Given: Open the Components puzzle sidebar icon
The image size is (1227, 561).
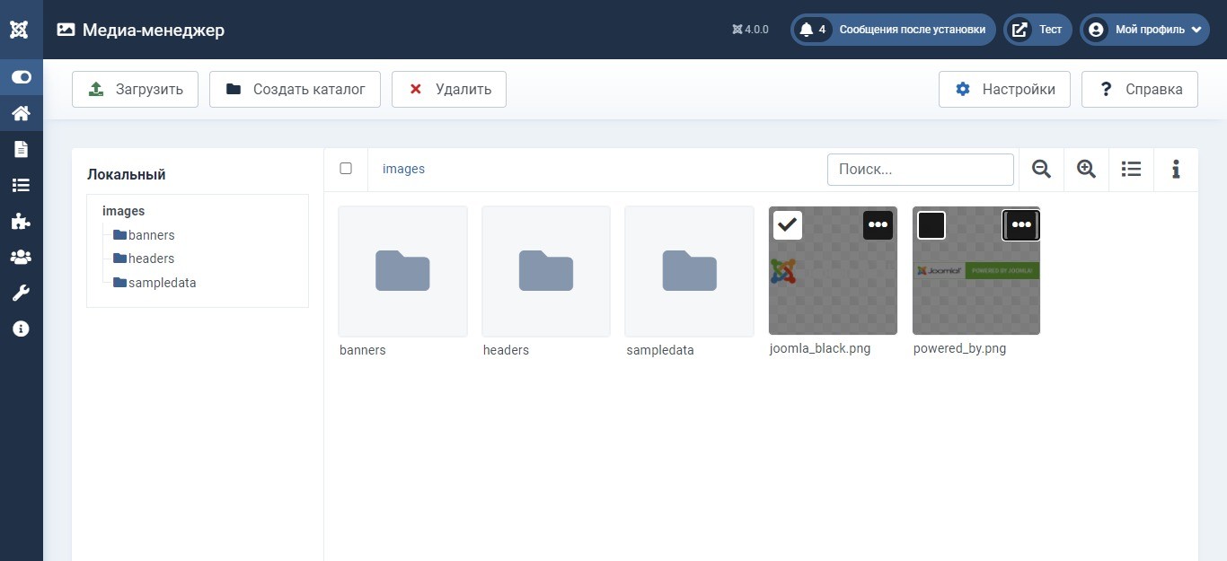Looking at the screenshot, I should (x=21, y=221).
